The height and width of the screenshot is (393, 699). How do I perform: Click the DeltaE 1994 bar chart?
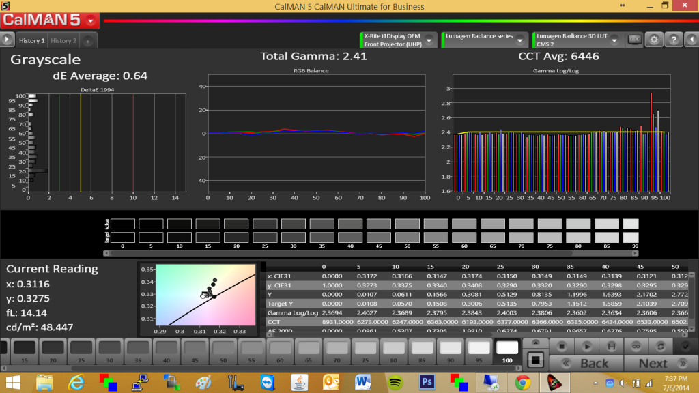click(107, 142)
